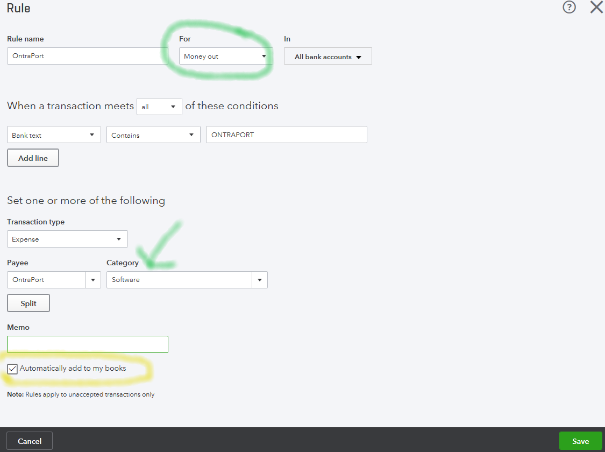Click the Split button
Image resolution: width=605 pixels, height=452 pixels.
click(x=29, y=303)
